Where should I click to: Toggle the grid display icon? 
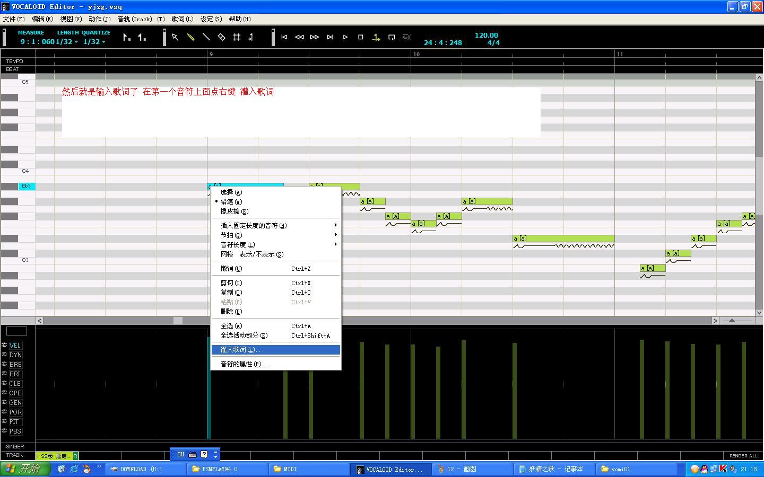237,37
